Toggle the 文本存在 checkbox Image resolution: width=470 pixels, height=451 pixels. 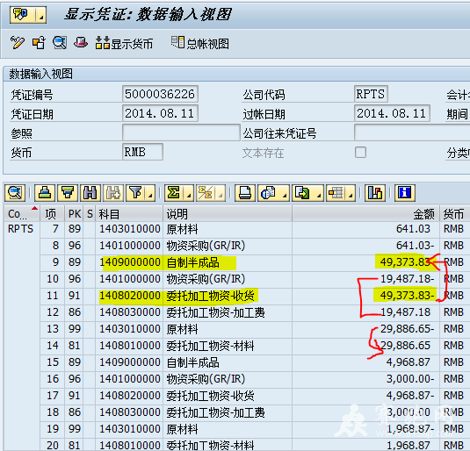coord(360,152)
